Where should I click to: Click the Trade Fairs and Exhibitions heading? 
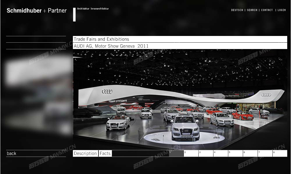[180, 39]
